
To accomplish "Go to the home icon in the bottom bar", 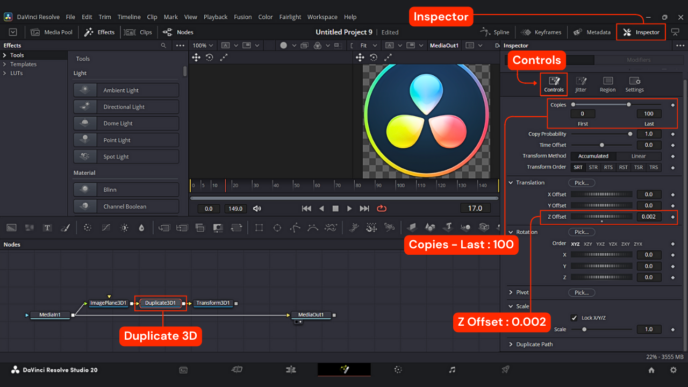I will click(x=651, y=370).
